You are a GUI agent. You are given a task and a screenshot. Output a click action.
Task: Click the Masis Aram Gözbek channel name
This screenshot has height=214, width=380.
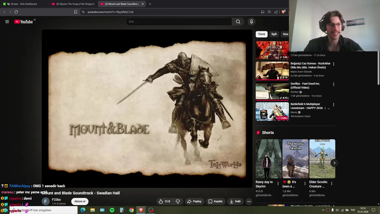[x=301, y=72]
